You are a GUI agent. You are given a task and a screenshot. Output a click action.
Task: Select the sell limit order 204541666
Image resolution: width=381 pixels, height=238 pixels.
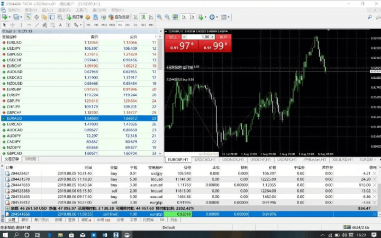click(191, 214)
